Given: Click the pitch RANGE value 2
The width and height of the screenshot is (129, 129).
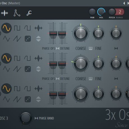Looking at the screenshot, I should coord(120,12).
